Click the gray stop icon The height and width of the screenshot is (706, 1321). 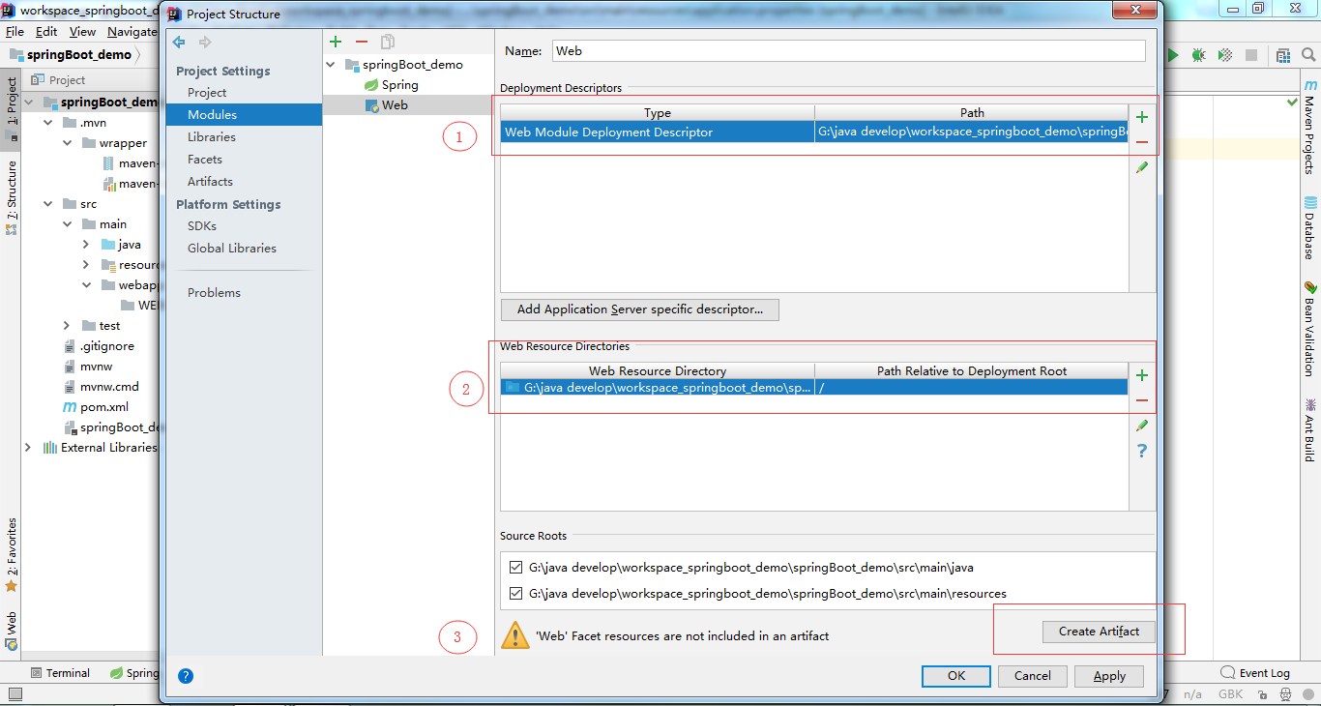point(1251,56)
